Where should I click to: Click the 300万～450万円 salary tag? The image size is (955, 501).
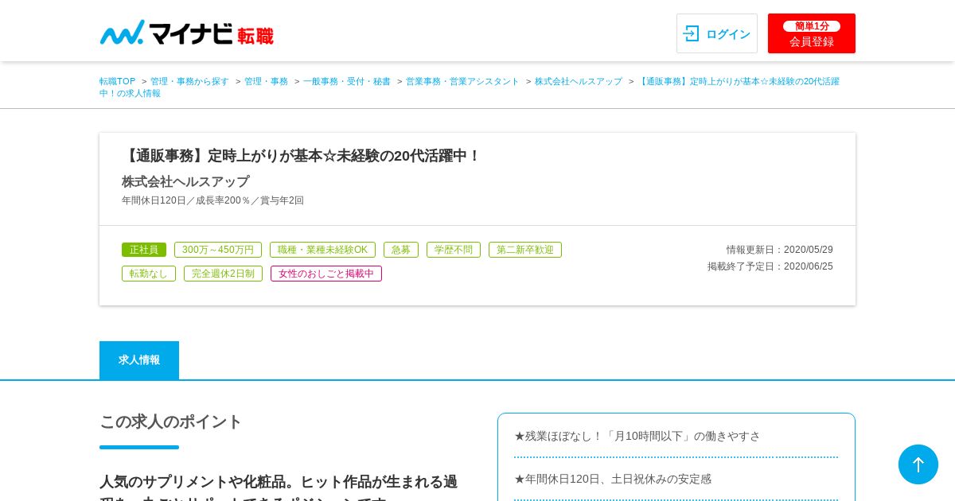click(218, 250)
